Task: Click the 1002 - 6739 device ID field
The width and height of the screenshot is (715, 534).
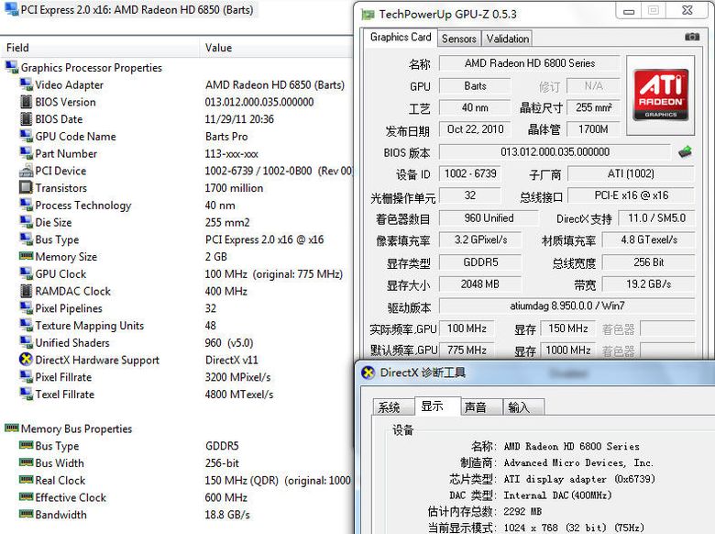Action: coord(470,173)
